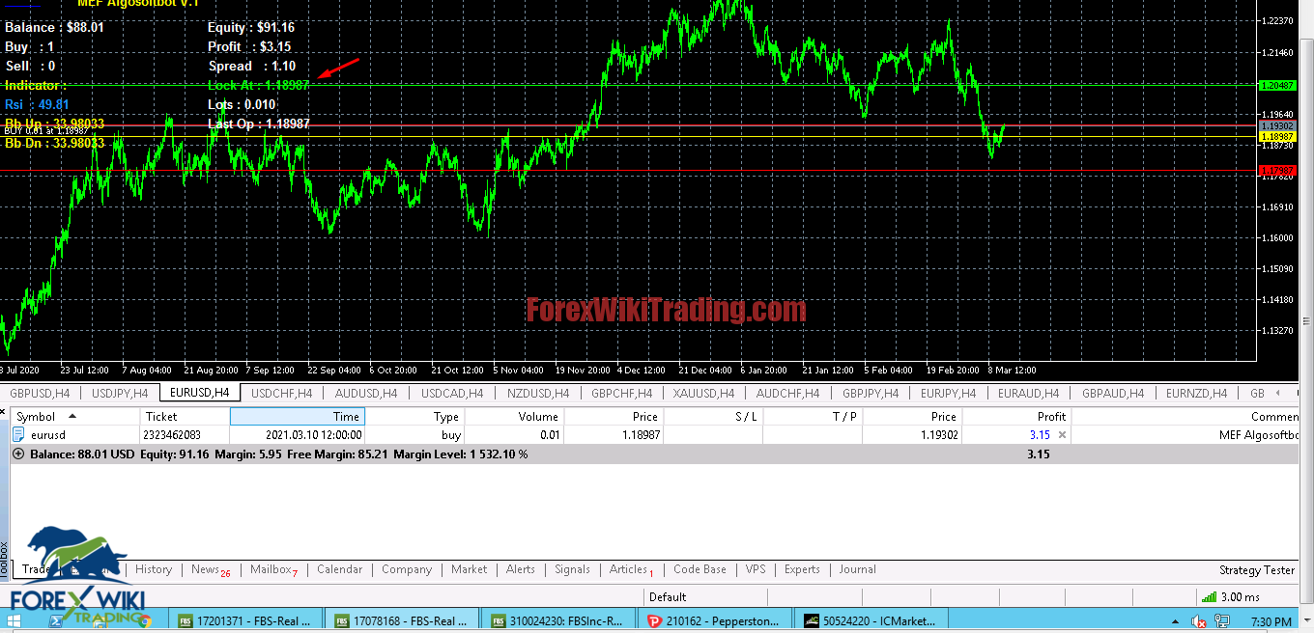The height and width of the screenshot is (633, 1314).
Task: Open the Market terminal tab
Action: tap(470, 569)
